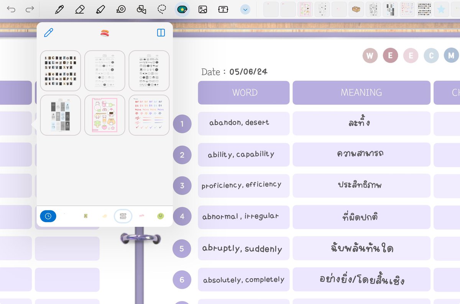
Task: Open the blue star favorite in toolbar
Action: (441, 9)
